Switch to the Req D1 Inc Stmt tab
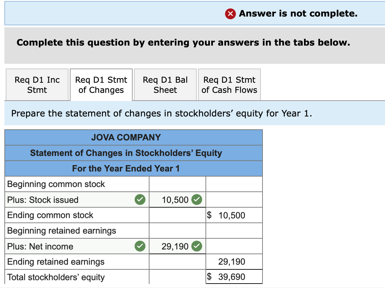This screenshot has width=385, height=291. (x=37, y=84)
